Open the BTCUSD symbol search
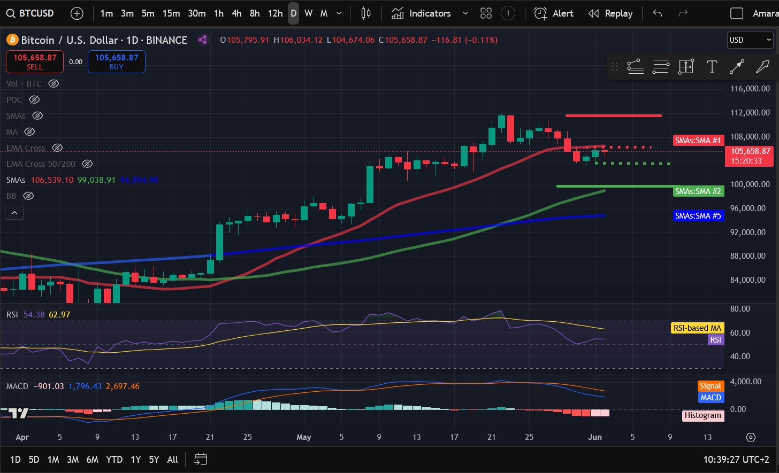 31,13
